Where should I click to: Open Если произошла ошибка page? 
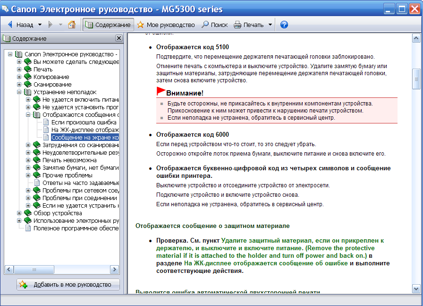(x=84, y=122)
